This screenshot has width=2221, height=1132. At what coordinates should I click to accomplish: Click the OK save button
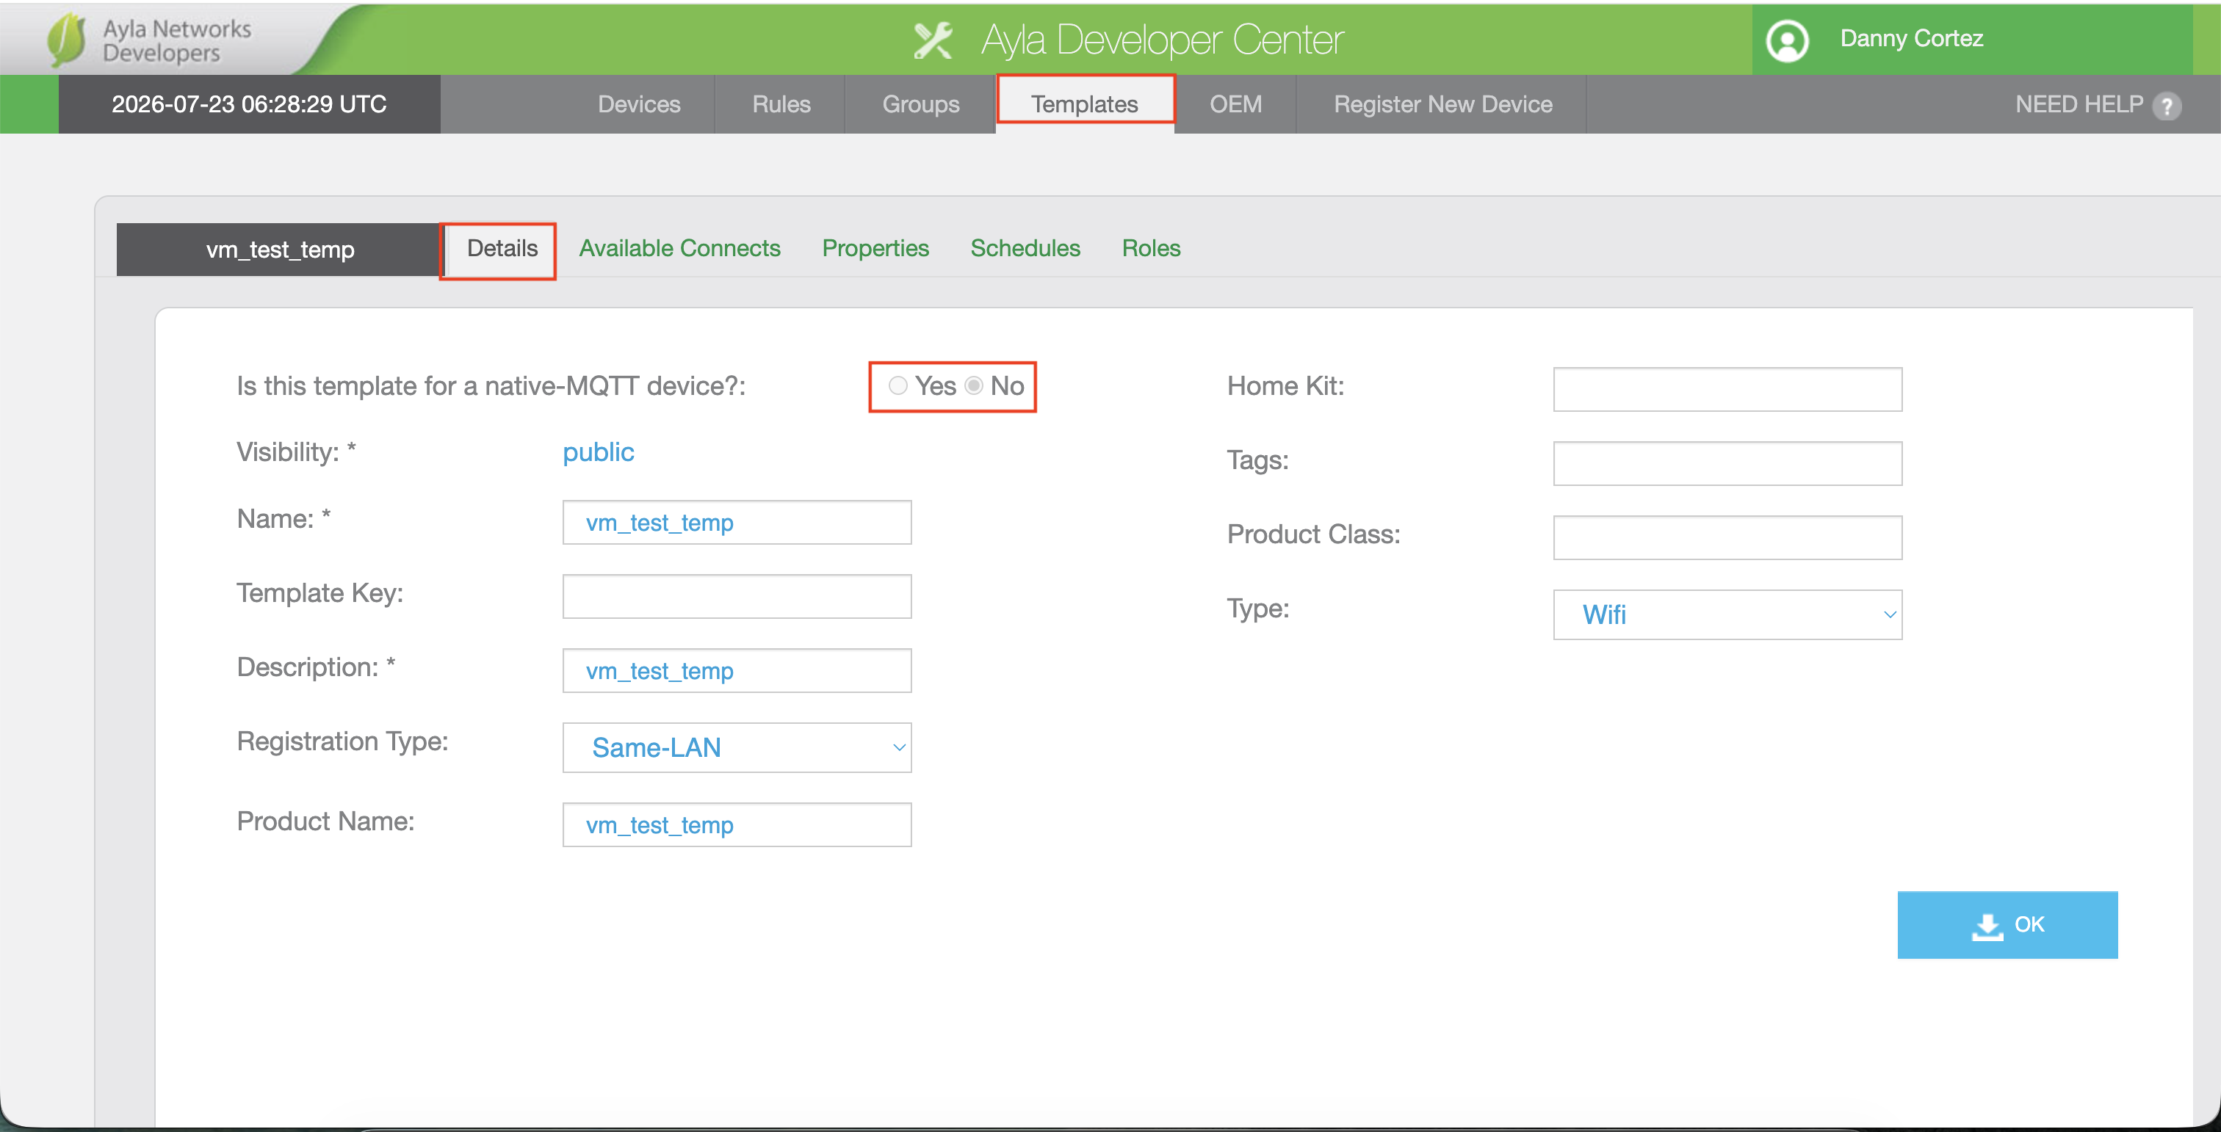(2007, 924)
